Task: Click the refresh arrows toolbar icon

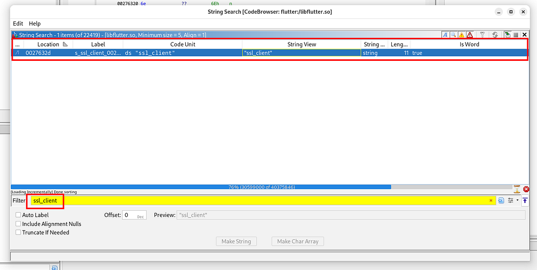Action: click(x=495, y=35)
